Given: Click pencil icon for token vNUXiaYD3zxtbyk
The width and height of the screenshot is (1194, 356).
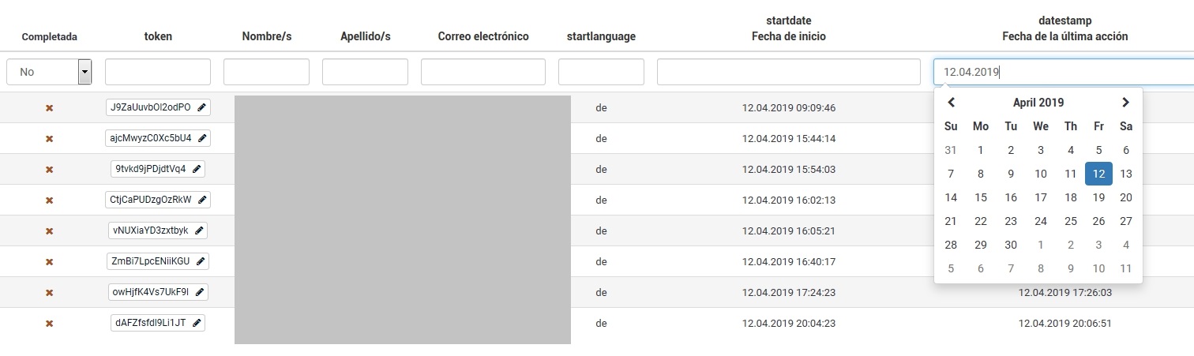Looking at the screenshot, I should point(200,230).
